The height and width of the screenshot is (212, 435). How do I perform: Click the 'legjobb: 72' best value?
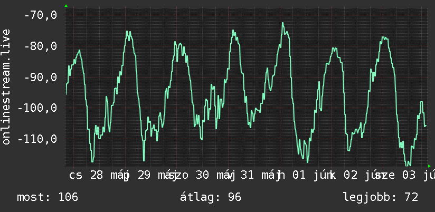pyautogui.click(x=381, y=197)
